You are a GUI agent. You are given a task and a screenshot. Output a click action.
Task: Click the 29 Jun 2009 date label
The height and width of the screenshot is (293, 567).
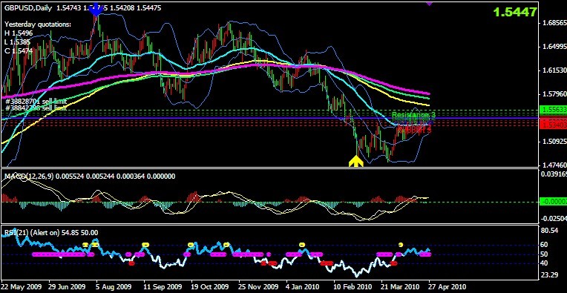pos(68,286)
